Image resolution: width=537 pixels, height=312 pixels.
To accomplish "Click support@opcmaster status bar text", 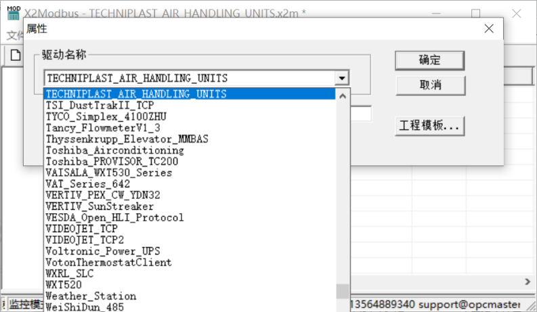I will 469,304.
